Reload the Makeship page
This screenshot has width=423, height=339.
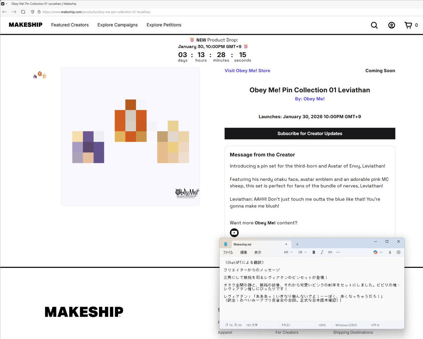pyautogui.click(x=23, y=12)
